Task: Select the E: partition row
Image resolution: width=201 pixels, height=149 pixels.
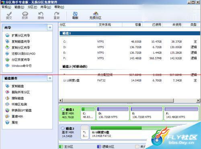Action: (130, 53)
